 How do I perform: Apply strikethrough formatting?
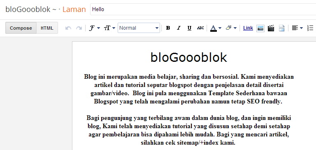click(x=200, y=28)
